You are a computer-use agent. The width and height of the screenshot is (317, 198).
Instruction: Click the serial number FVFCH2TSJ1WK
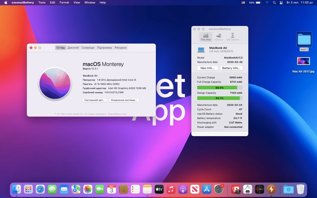tap(114, 93)
